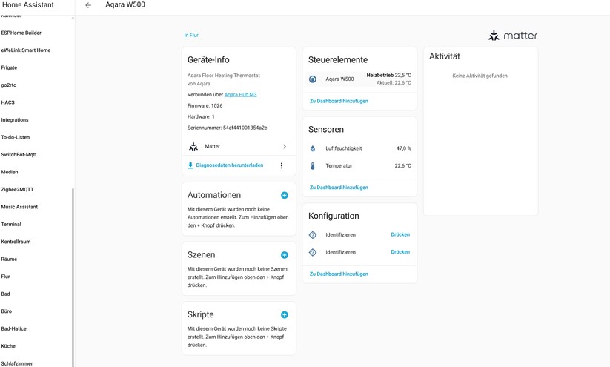Click the Heizbetrieb 22,5 °C status

[x=388, y=75]
